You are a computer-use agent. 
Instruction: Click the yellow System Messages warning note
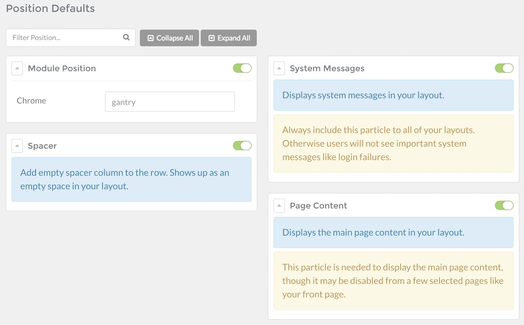393,143
